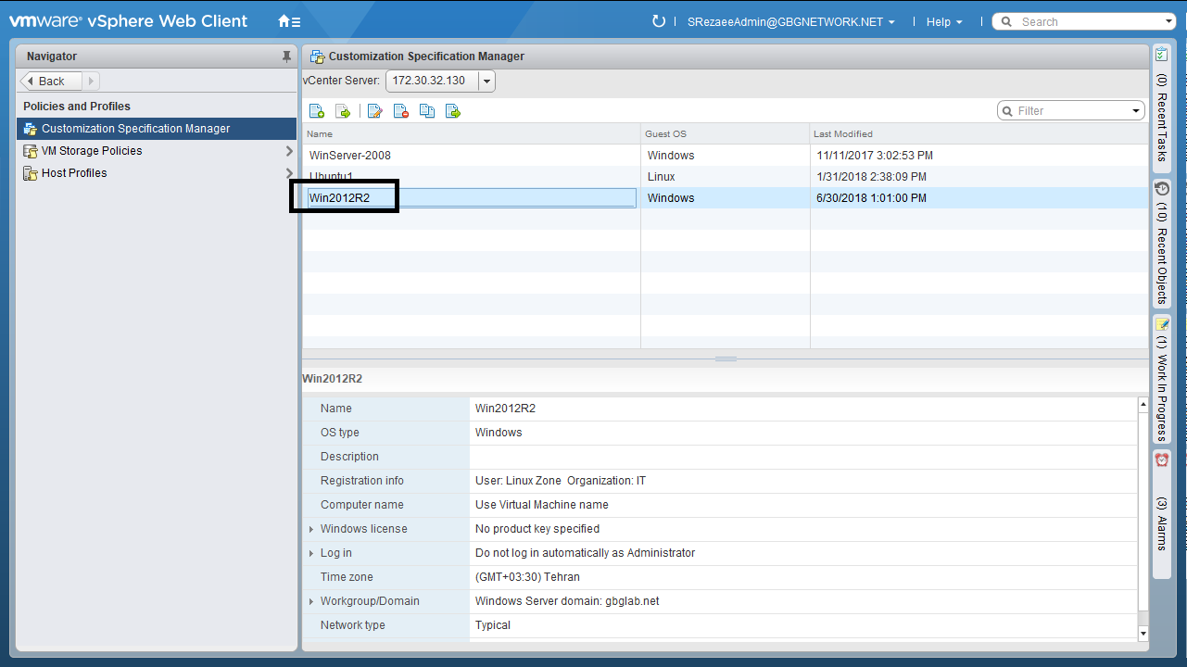Expand the Log in details row
Image resolution: width=1187 pixels, height=667 pixels.
[x=311, y=553]
